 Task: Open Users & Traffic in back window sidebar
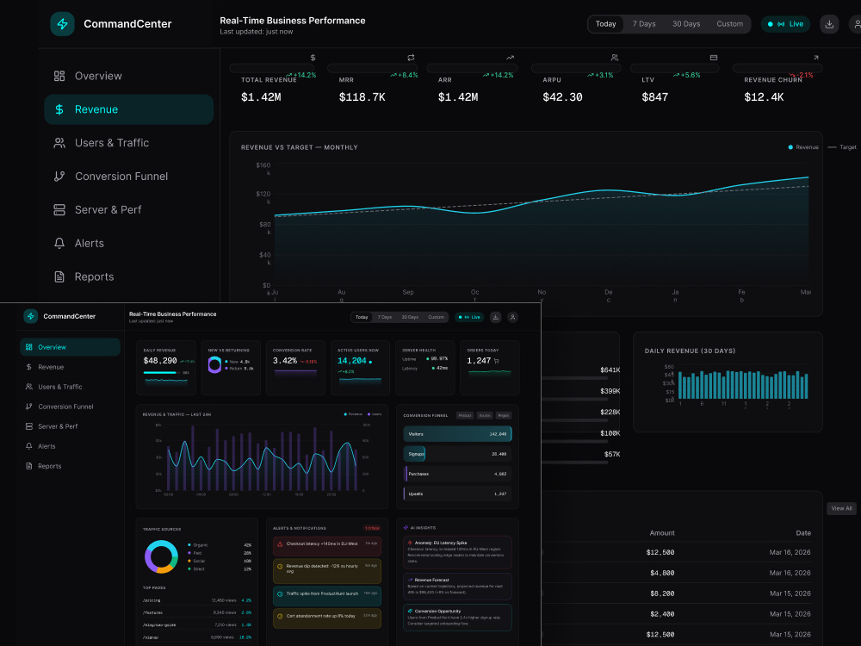128,143
